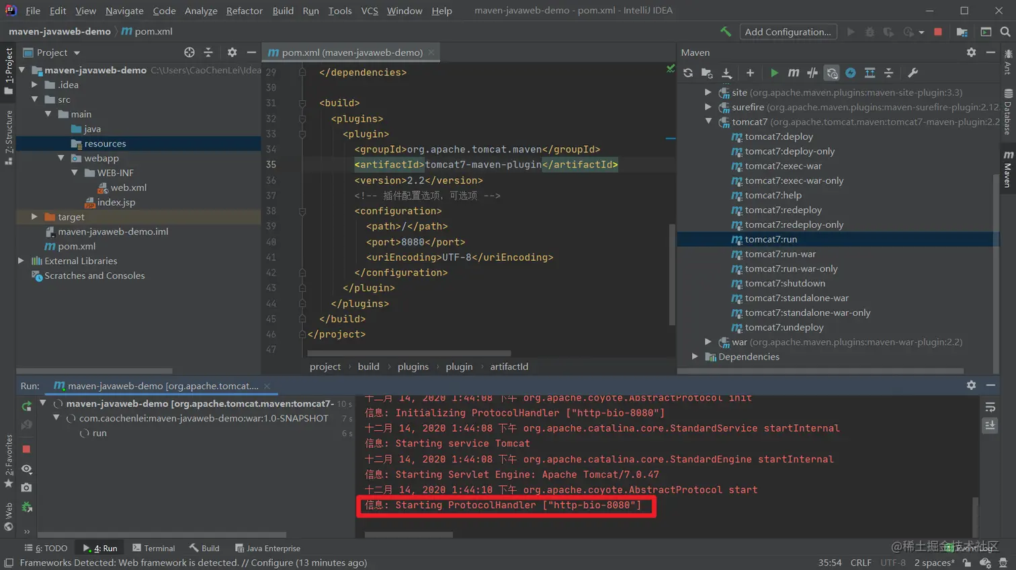Close the pom.xml editor tab
1016x570 pixels.
coord(431,52)
